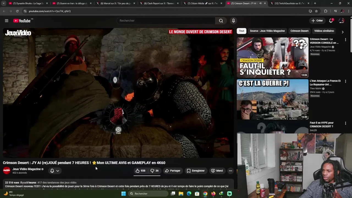View site information icon in address bar
This screenshot has height=198, width=352.
pos(25,11)
